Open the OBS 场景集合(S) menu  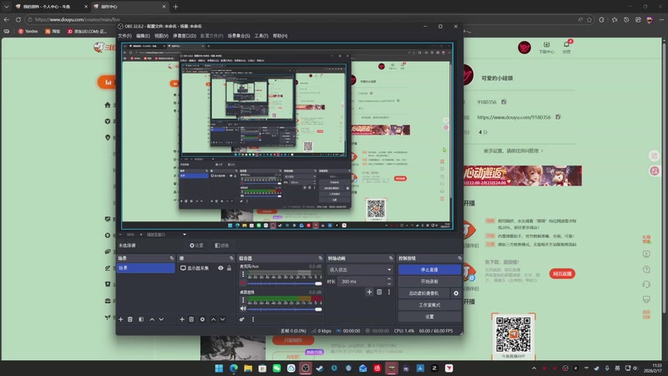click(239, 36)
